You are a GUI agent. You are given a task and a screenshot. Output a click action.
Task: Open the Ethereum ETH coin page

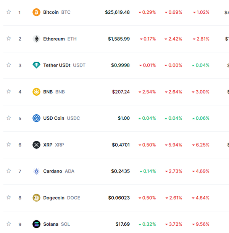[60, 39]
